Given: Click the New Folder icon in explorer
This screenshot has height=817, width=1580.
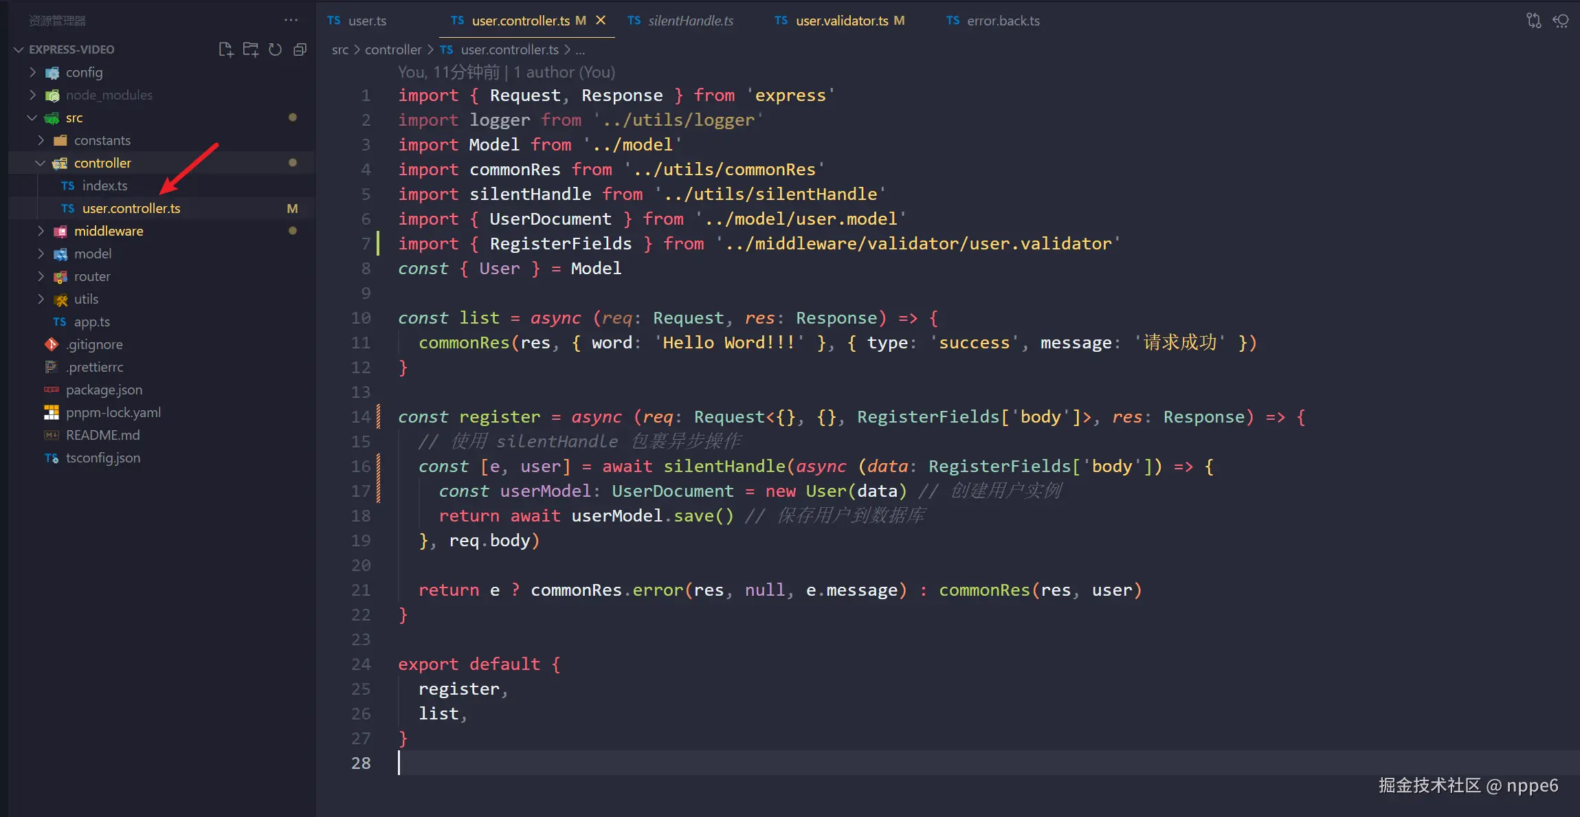Looking at the screenshot, I should (250, 49).
